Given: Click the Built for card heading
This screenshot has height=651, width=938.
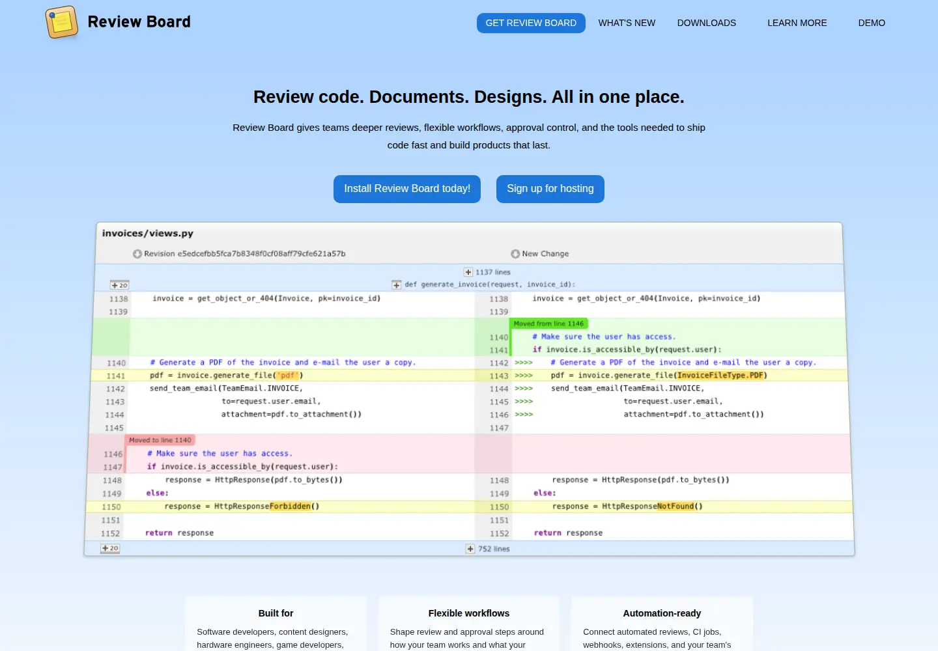Looking at the screenshot, I should [276, 613].
